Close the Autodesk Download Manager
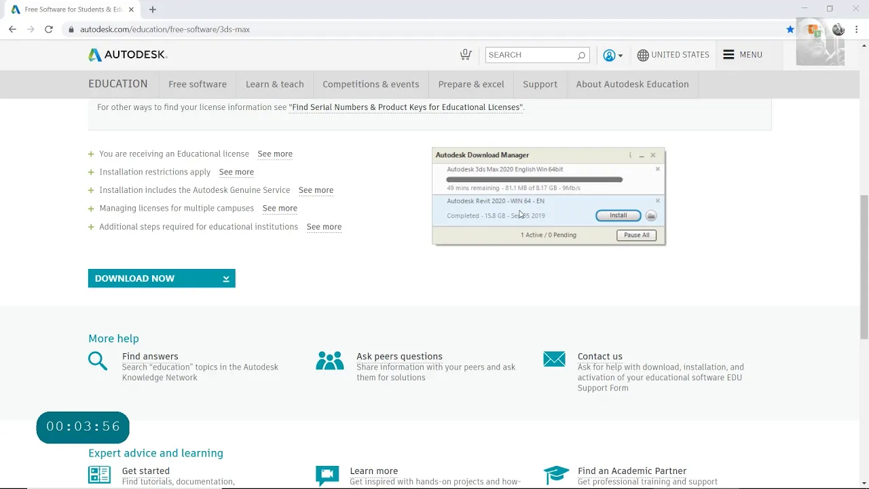The width and height of the screenshot is (869, 489). tap(653, 155)
